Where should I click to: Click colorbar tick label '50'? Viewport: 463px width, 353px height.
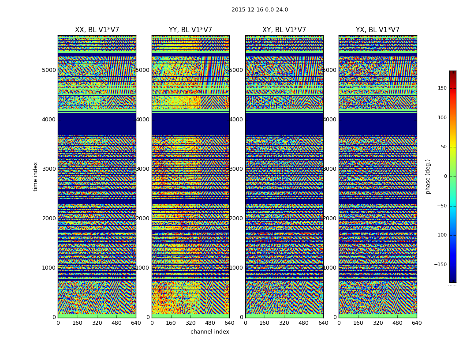tap(444, 147)
